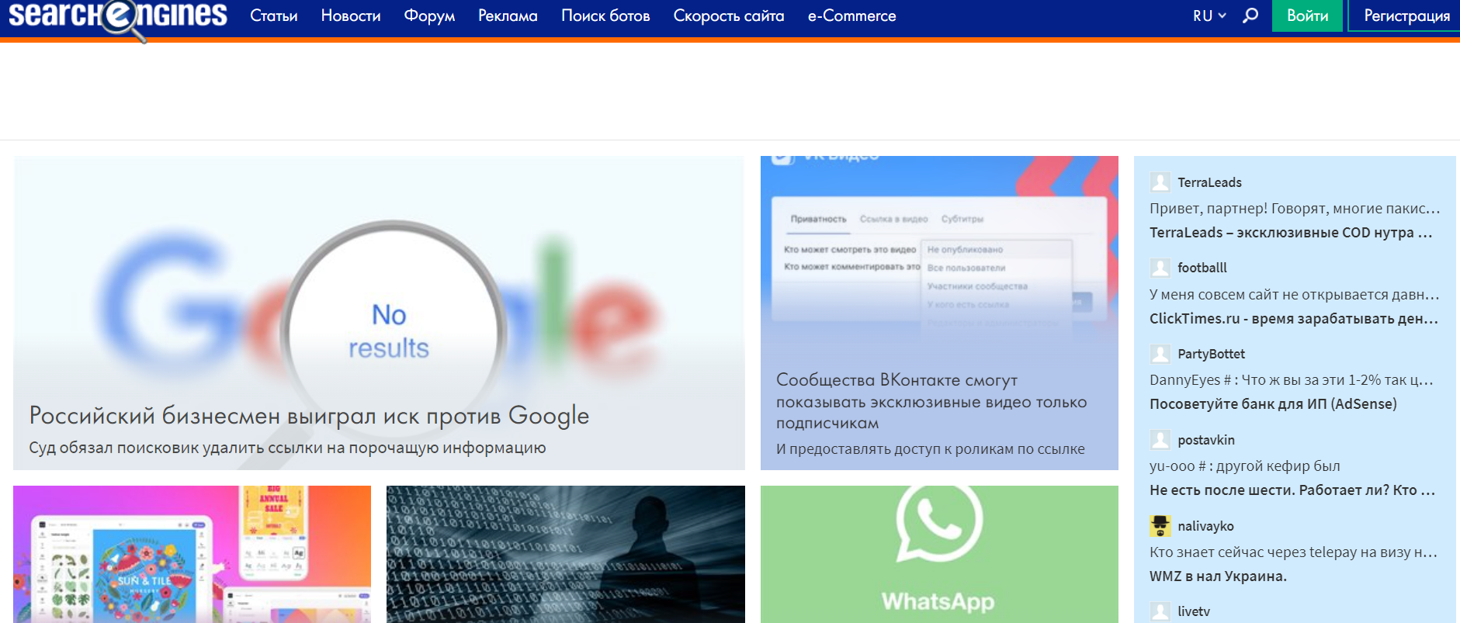The height and width of the screenshot is (623, 1460).
Task: Click subtitle И предоставлять доступ к роликам
Action: (931, 449)
